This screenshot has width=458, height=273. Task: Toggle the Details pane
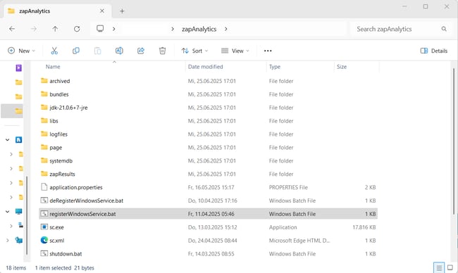click(x=434, y=51)
